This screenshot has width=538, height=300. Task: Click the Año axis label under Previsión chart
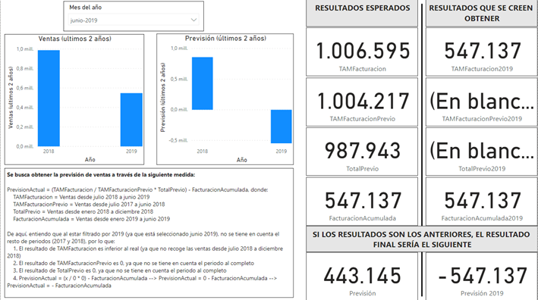pos(241,160)
